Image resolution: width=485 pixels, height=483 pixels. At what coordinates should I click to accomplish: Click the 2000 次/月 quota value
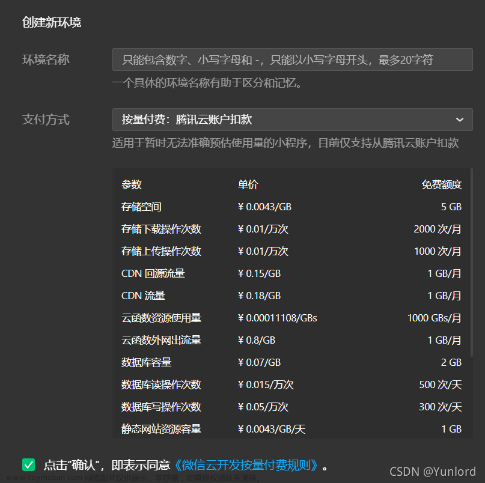(438, 229)
